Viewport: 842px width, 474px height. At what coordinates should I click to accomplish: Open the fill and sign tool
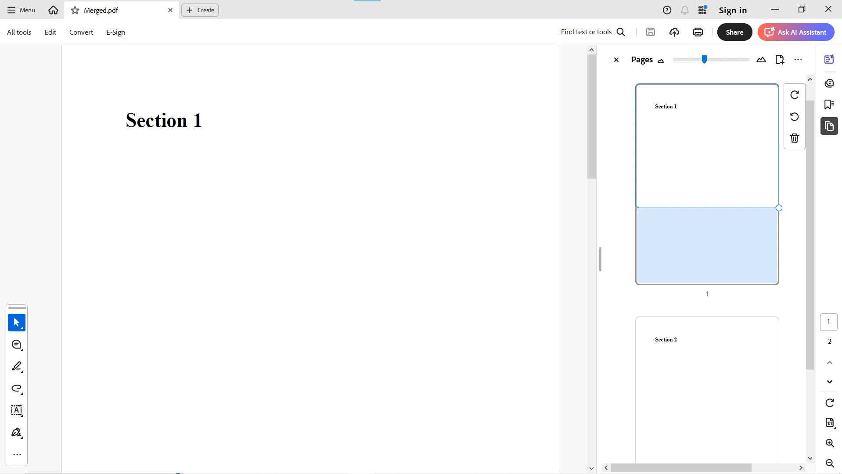pyautogui.click(x=17, y=433)
